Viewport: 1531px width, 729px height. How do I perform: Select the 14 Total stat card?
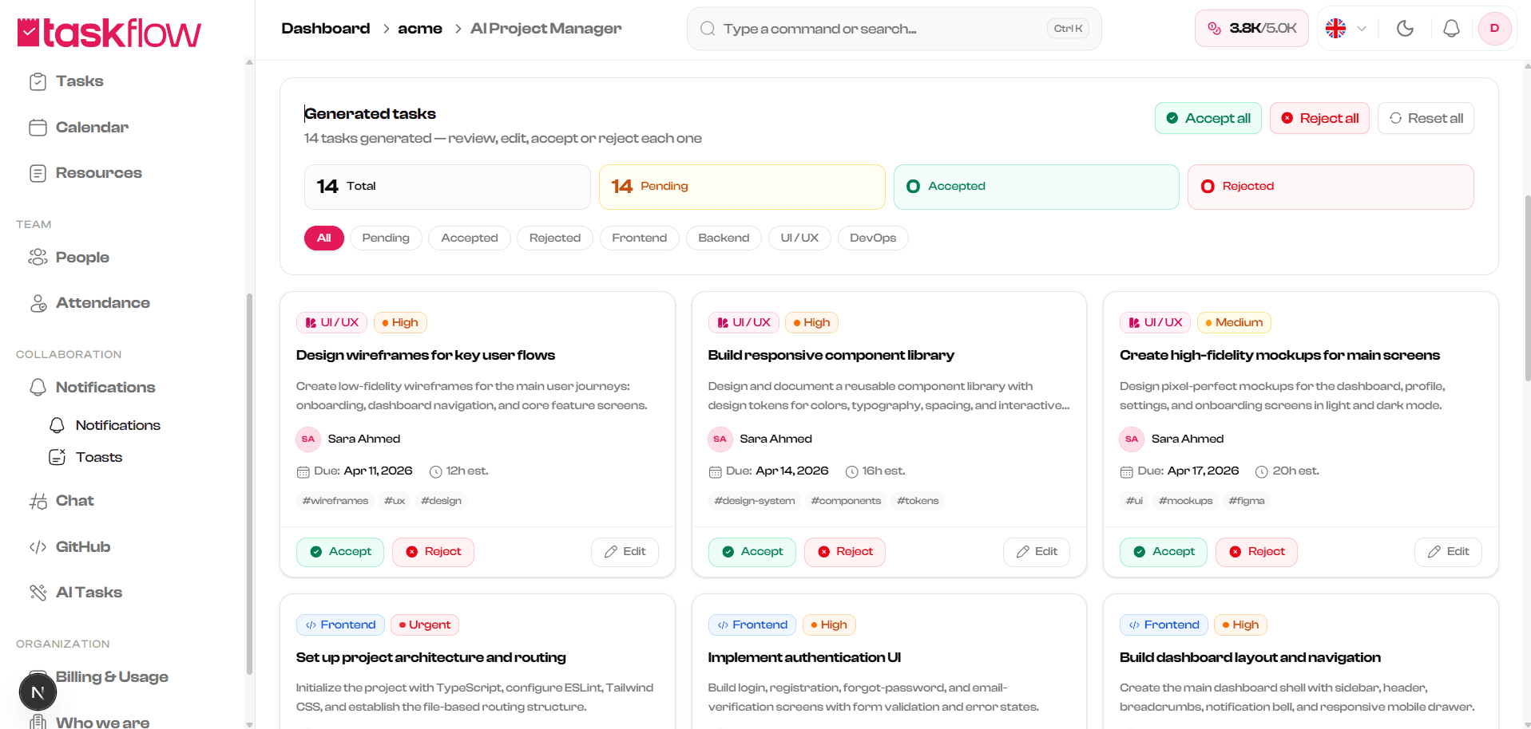pos(447,187)
